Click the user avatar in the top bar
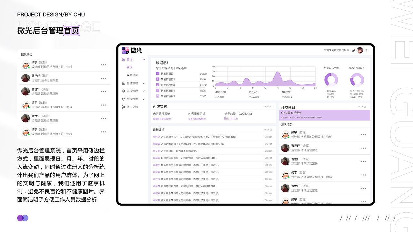413x232 pixels. [x=360, y=50]
